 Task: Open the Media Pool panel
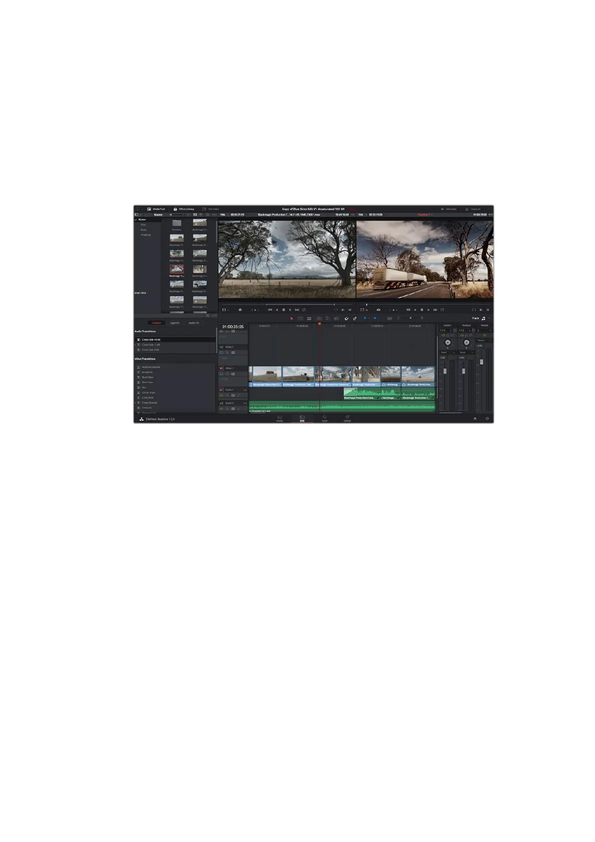156,209
